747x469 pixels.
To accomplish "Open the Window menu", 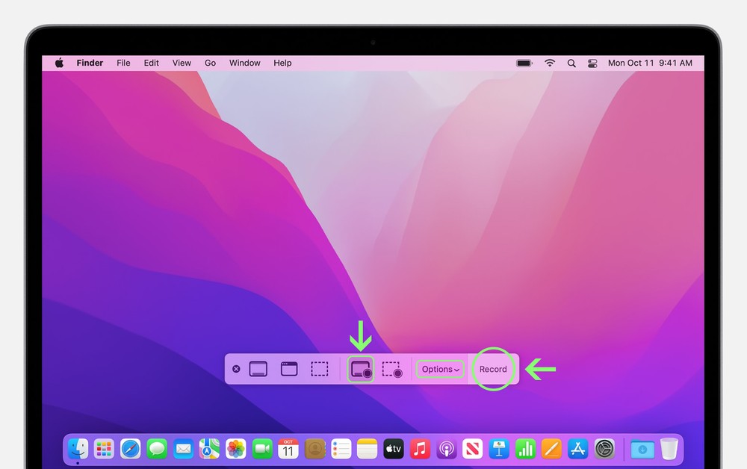I will click(x=244, y=63).
